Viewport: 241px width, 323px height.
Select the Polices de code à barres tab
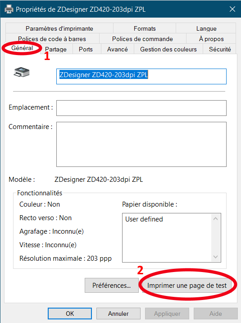[x=52, y=39]
